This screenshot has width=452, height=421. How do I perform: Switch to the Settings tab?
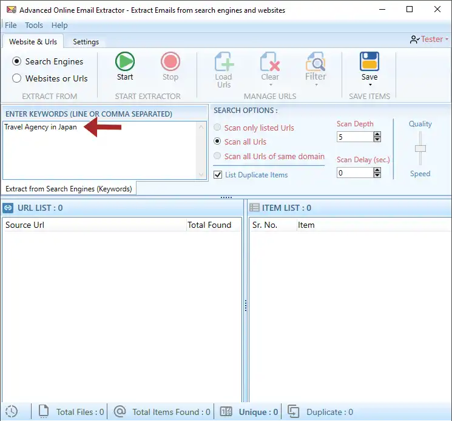coord(86,42)
